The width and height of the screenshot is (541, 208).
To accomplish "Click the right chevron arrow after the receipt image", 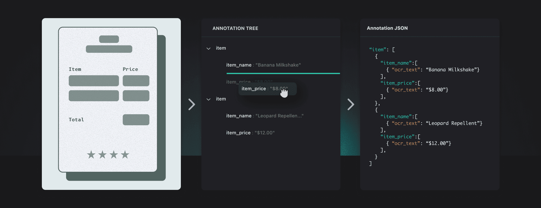I will (192, 105).
